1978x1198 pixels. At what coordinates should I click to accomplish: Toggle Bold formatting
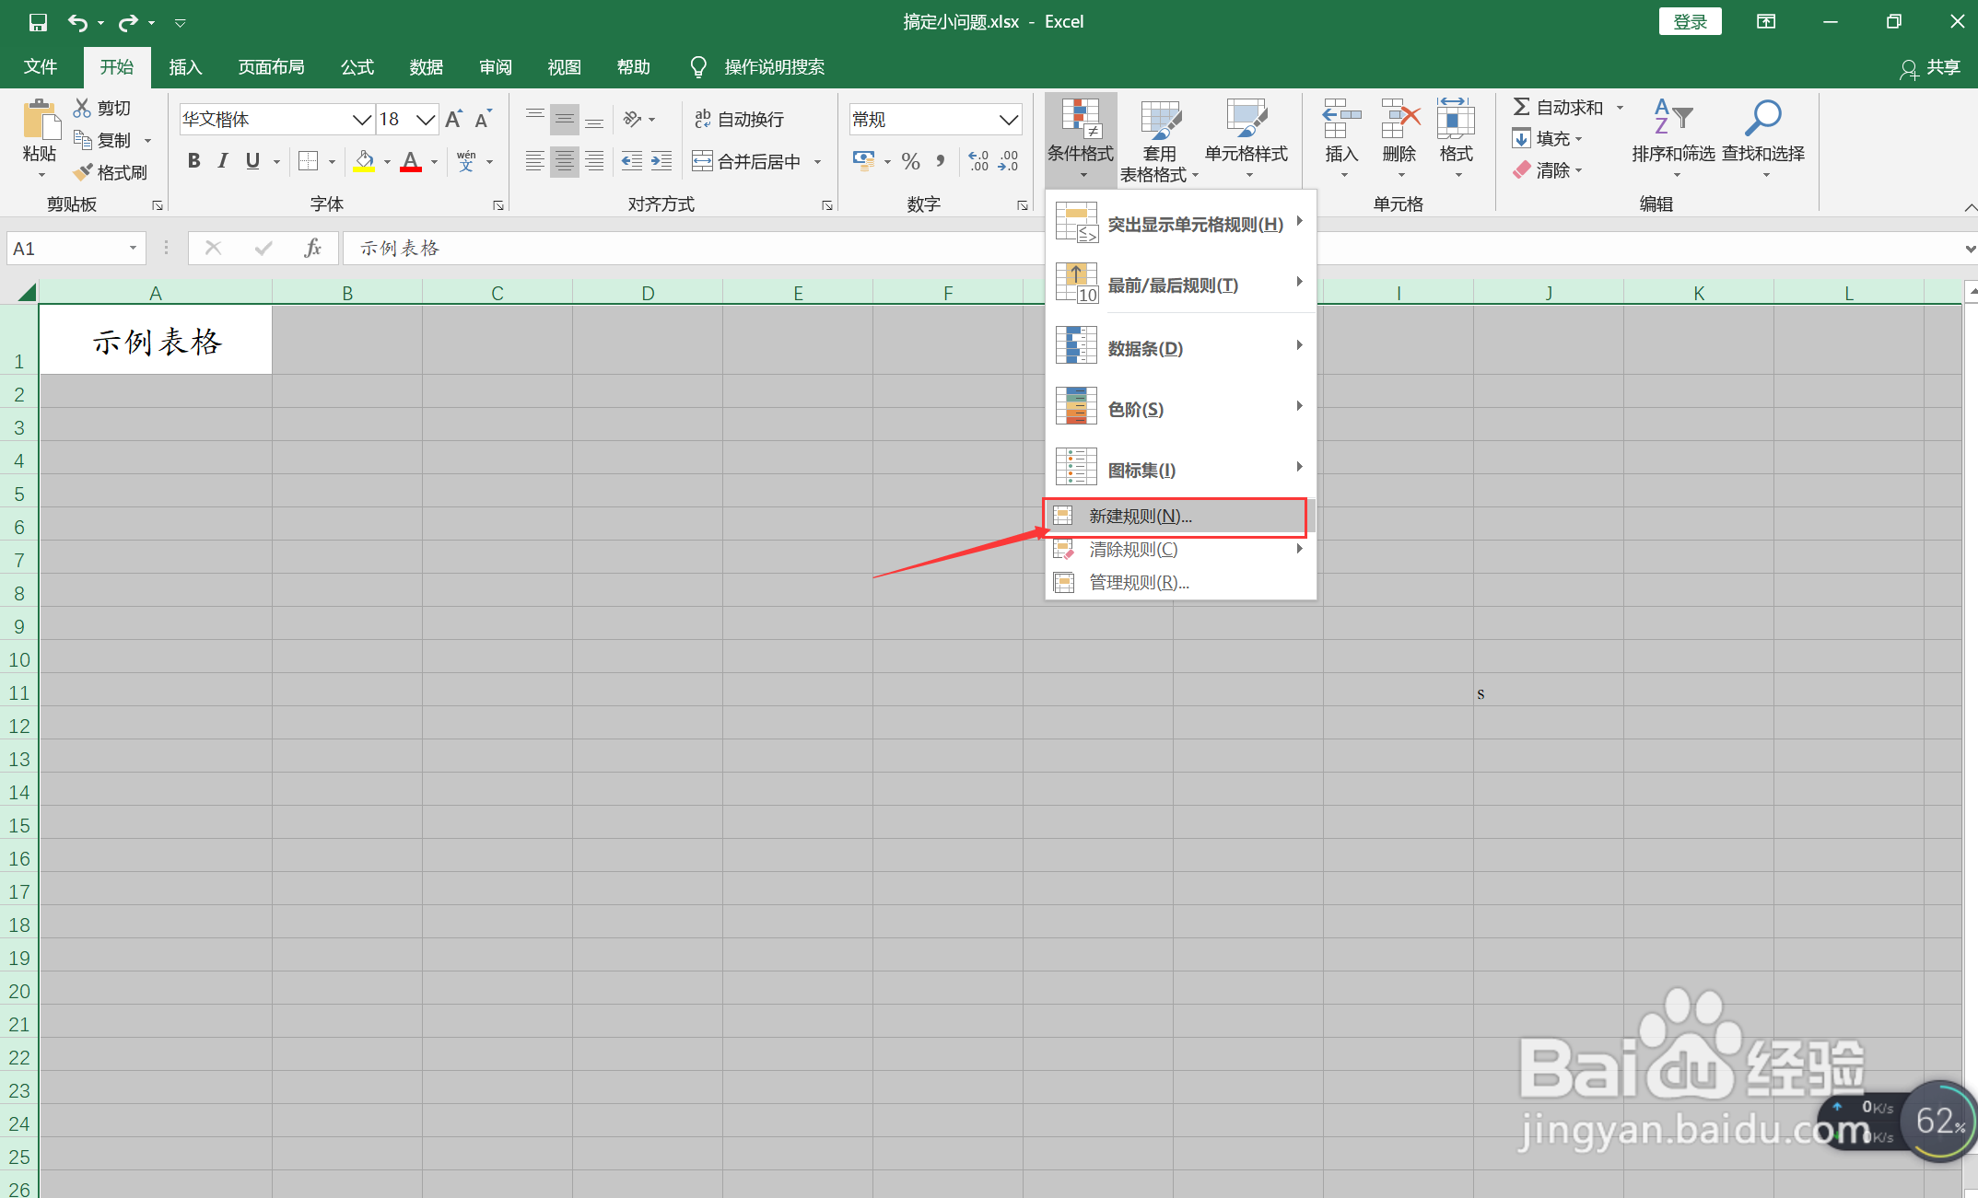point(193,161)
